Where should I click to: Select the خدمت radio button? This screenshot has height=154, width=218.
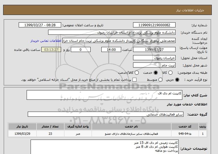pos(156,73)
